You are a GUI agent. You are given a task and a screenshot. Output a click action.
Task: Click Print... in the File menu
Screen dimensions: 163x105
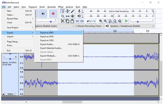[x=18, y=46]
